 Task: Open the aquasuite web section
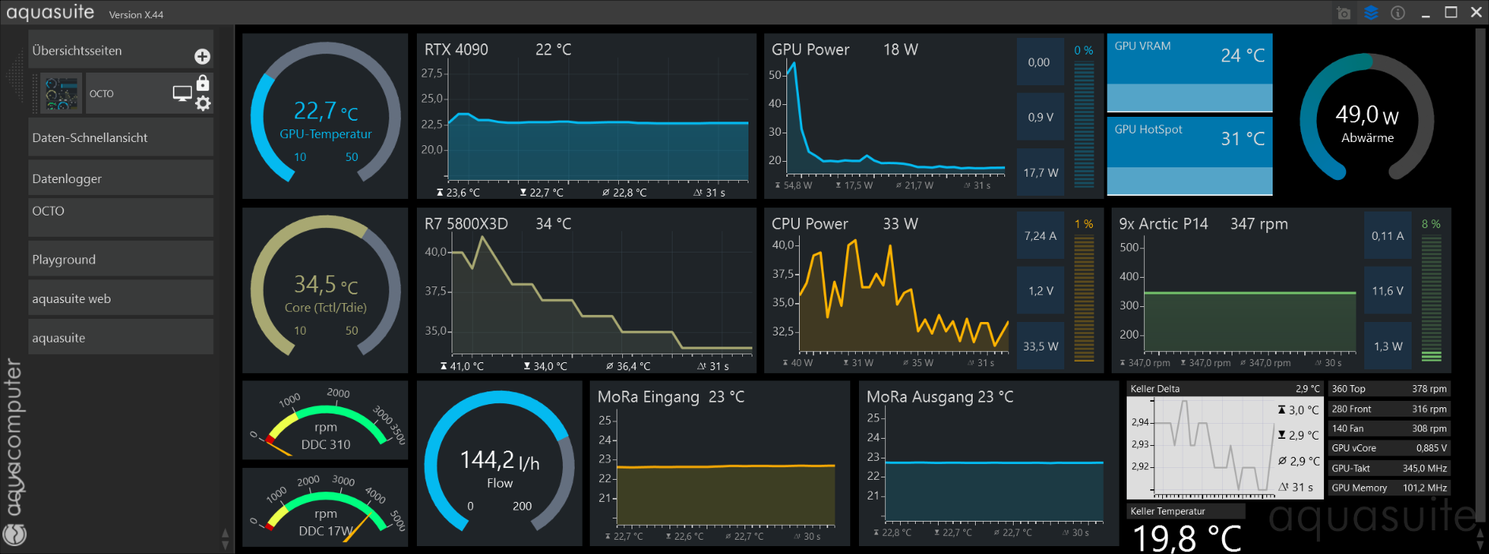(x=121, y=298)
